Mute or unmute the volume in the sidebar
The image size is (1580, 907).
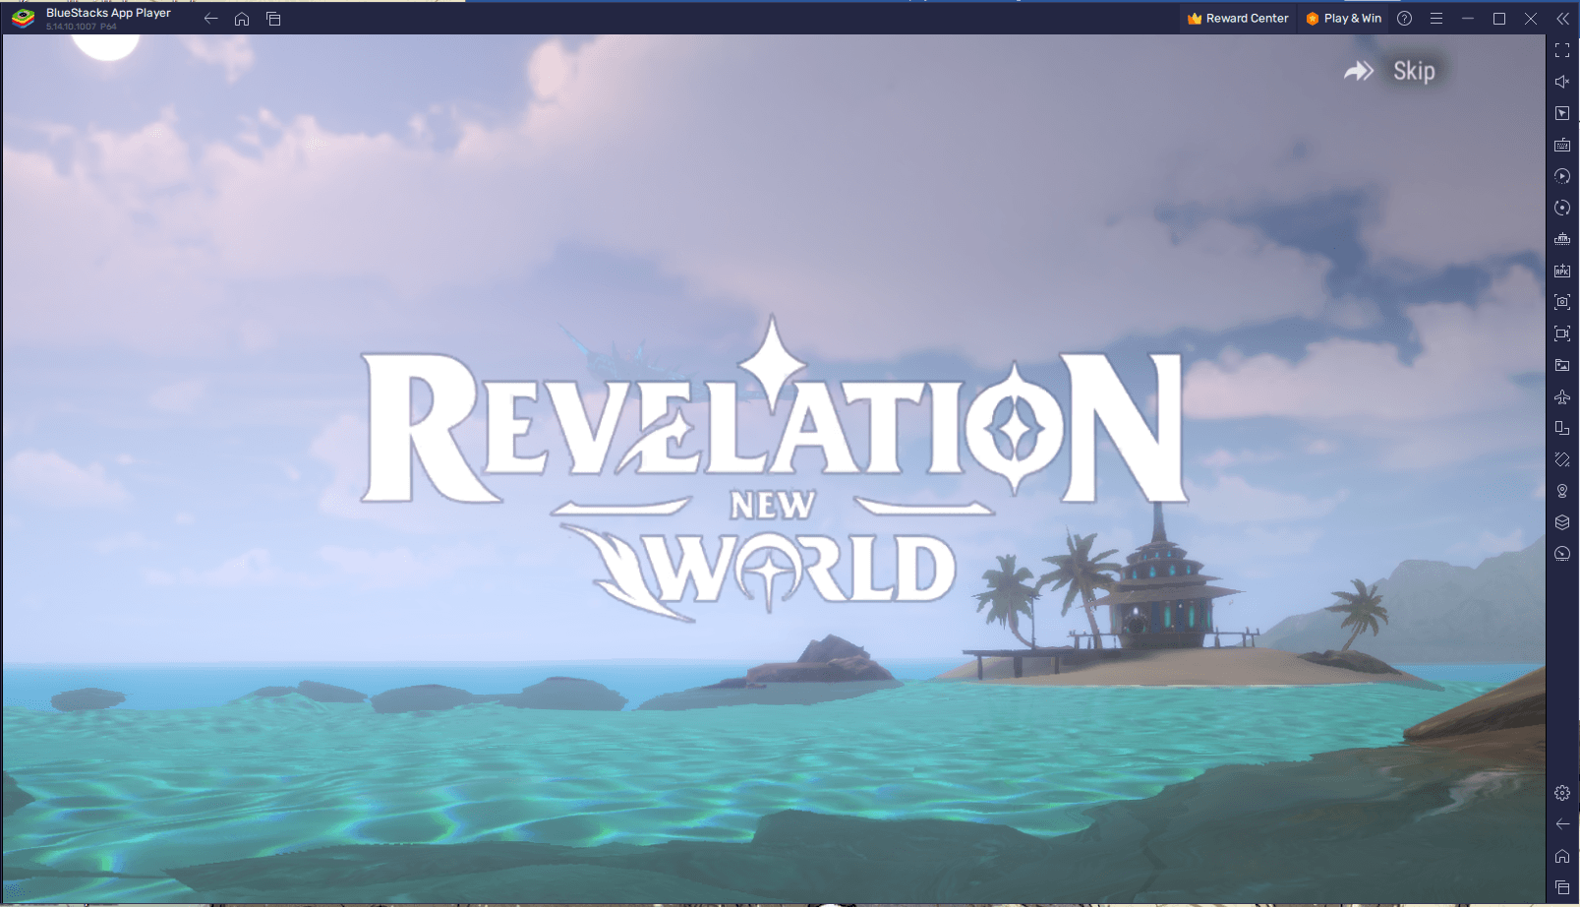[x=1562, y=82]
